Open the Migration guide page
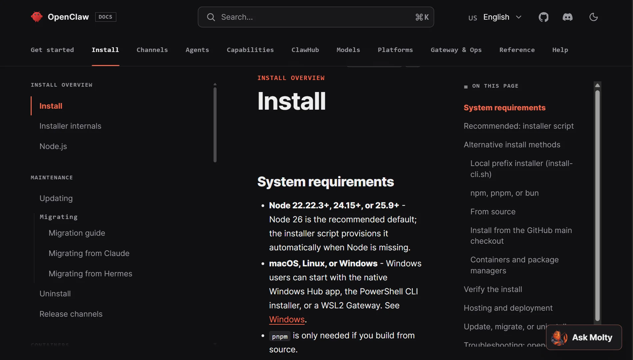Image resolution: width=633 pixels, height=360 pixels. 77,233
